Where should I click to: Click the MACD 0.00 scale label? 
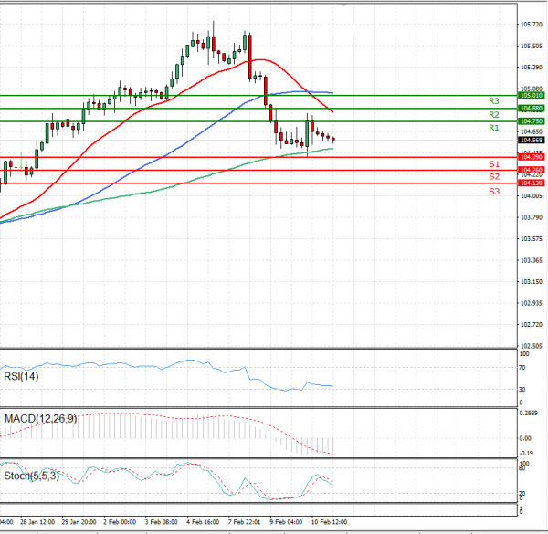coord(525,438)
